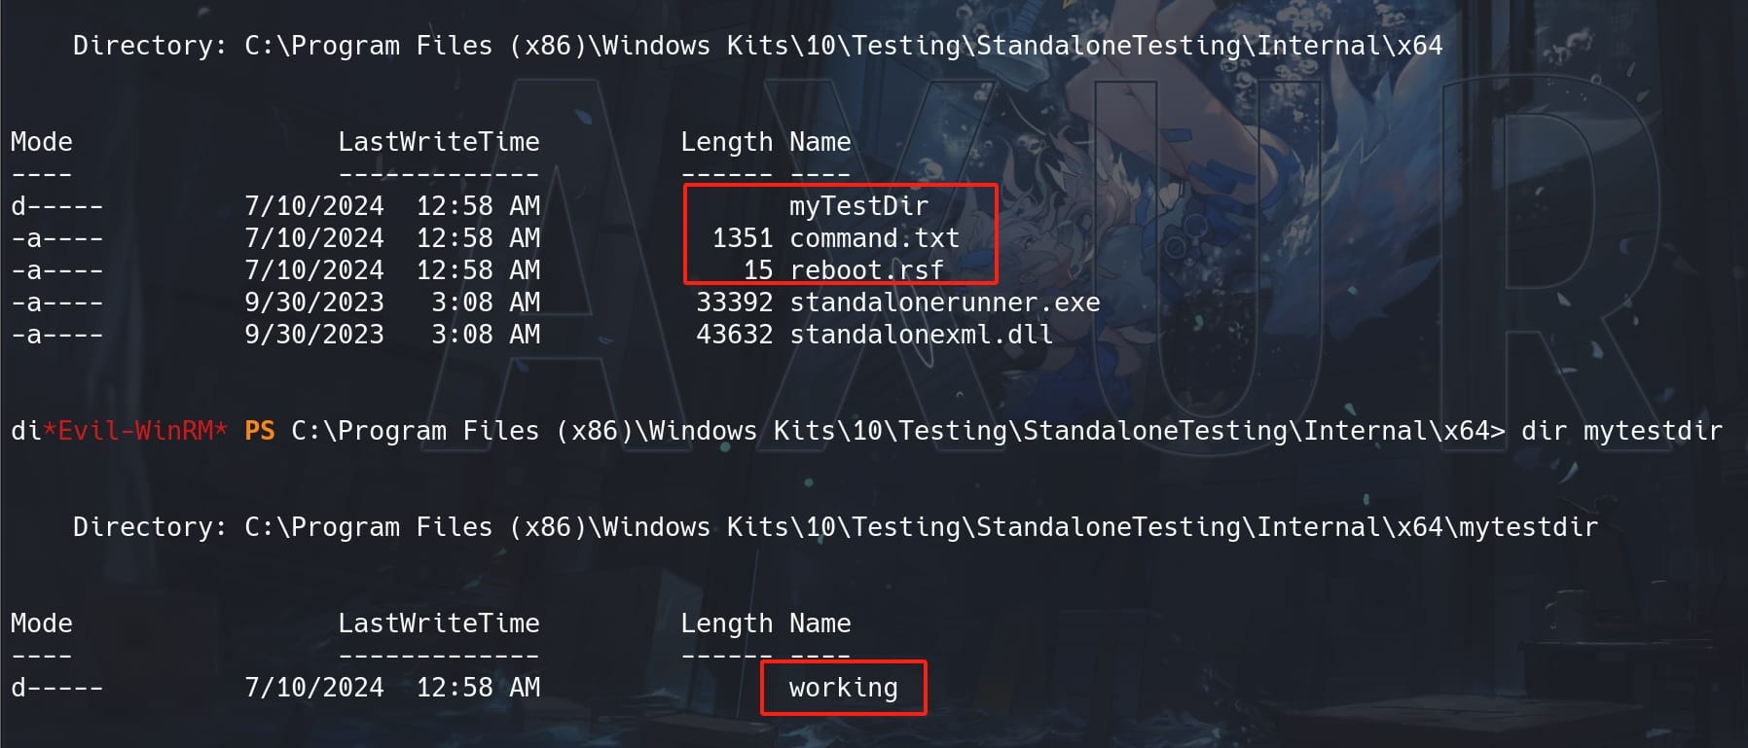Click the first Directory path ending in x64
The width and height of the screenshot is (1748, 748).
[x=843, y=46]
